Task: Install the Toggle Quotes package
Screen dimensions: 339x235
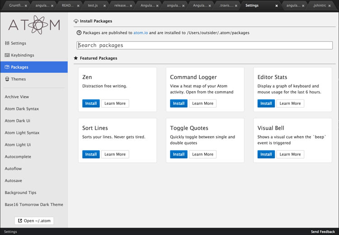Action: click(x=179, y=155)
